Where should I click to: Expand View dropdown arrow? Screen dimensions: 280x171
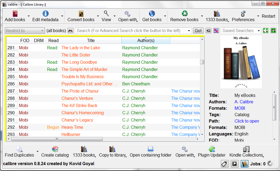[x=115, y=16]
